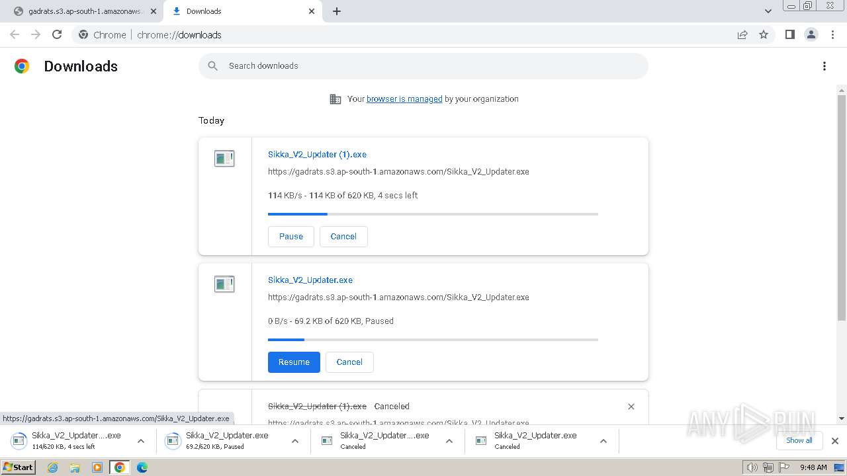
Task: Click file icon of paused Sikka_V2_Updater.exe card
Action: 224,284
